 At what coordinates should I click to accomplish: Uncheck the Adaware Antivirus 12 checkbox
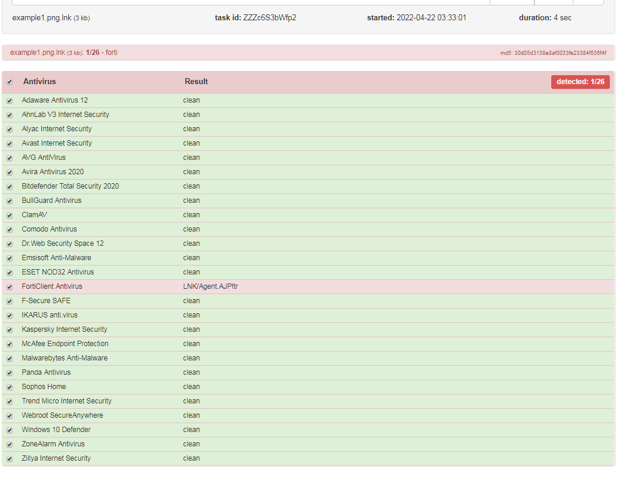coord(10,101)
